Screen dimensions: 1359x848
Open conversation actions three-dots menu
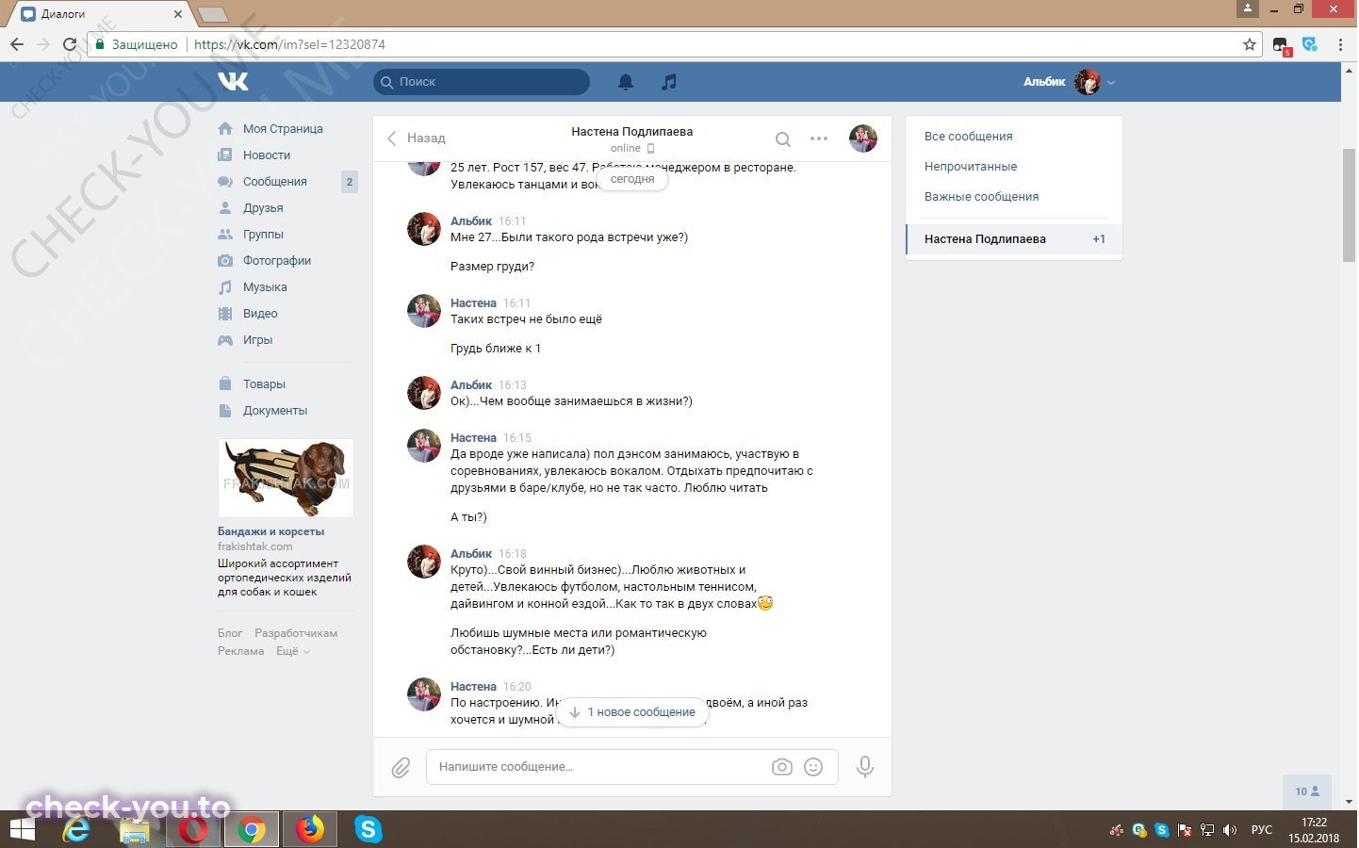tap(819, 139)
